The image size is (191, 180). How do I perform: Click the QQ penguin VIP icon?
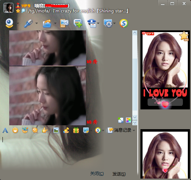pyautogui.click(x=18, y=5)
